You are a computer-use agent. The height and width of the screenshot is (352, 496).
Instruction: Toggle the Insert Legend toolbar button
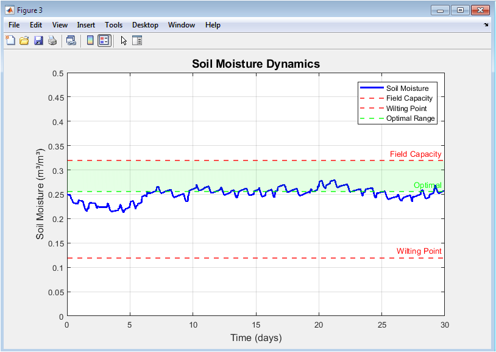(104, 41)
